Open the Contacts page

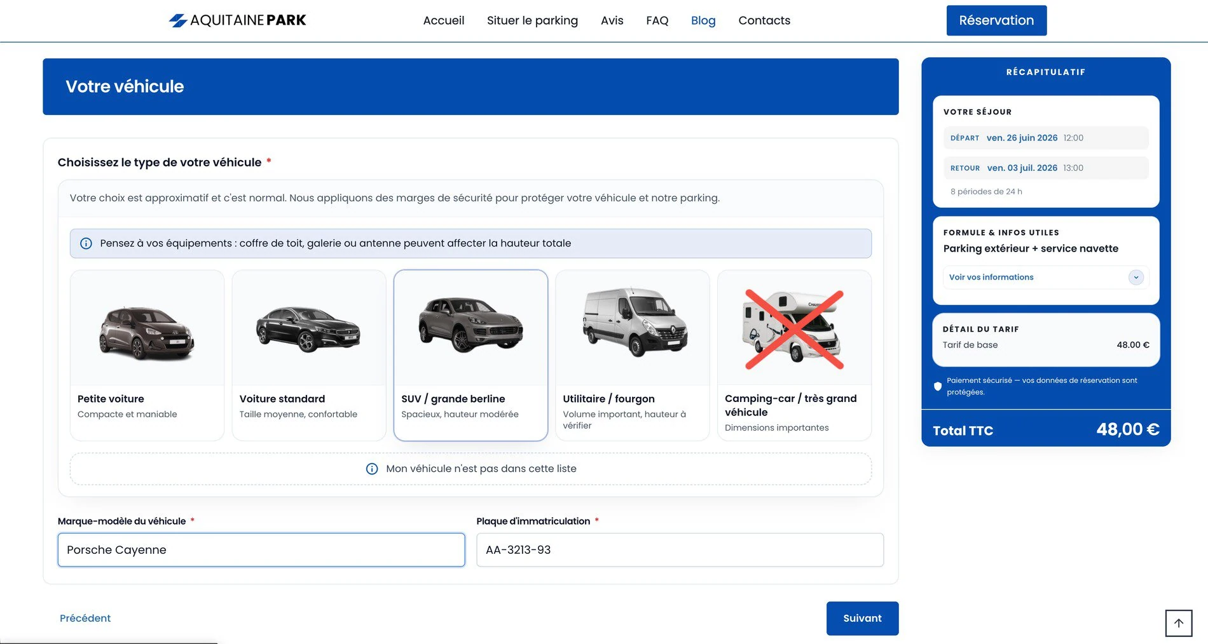tap(764, 20)
